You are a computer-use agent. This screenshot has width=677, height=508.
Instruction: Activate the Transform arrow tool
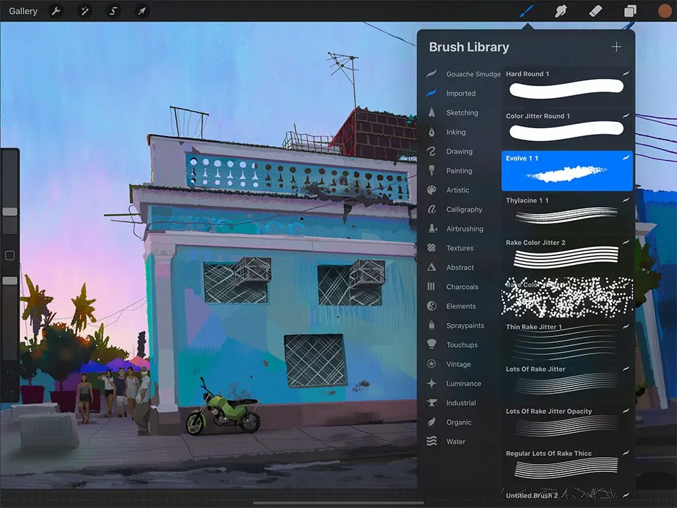point(141,11)
